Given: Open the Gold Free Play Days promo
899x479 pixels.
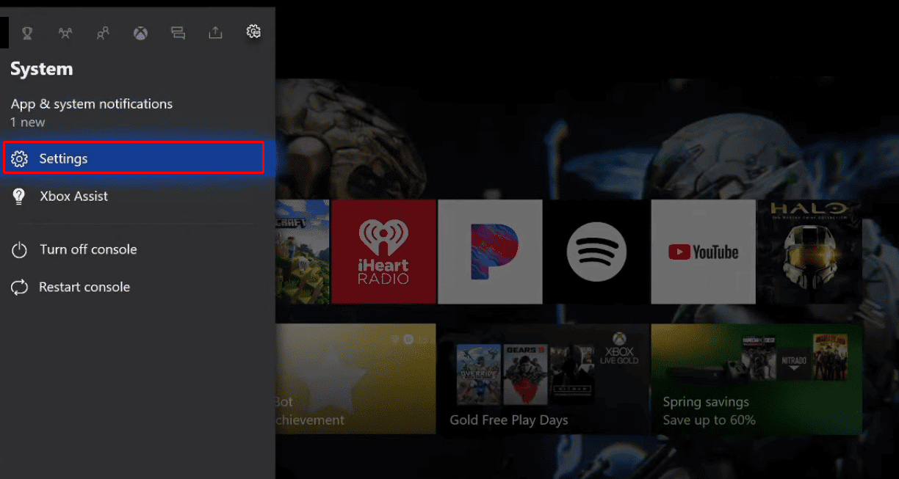Looking at the screenshot, I should [543, 379].
